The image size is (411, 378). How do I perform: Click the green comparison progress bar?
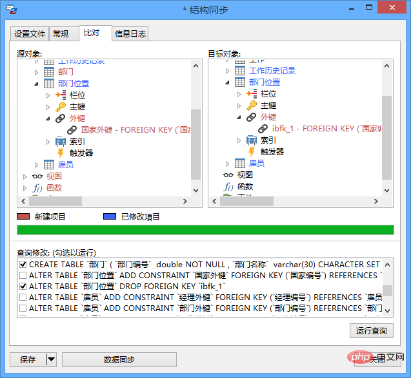coord(205,230)
